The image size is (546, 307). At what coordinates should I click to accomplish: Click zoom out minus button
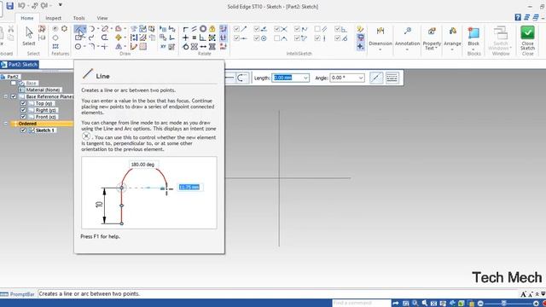point(480,304)
